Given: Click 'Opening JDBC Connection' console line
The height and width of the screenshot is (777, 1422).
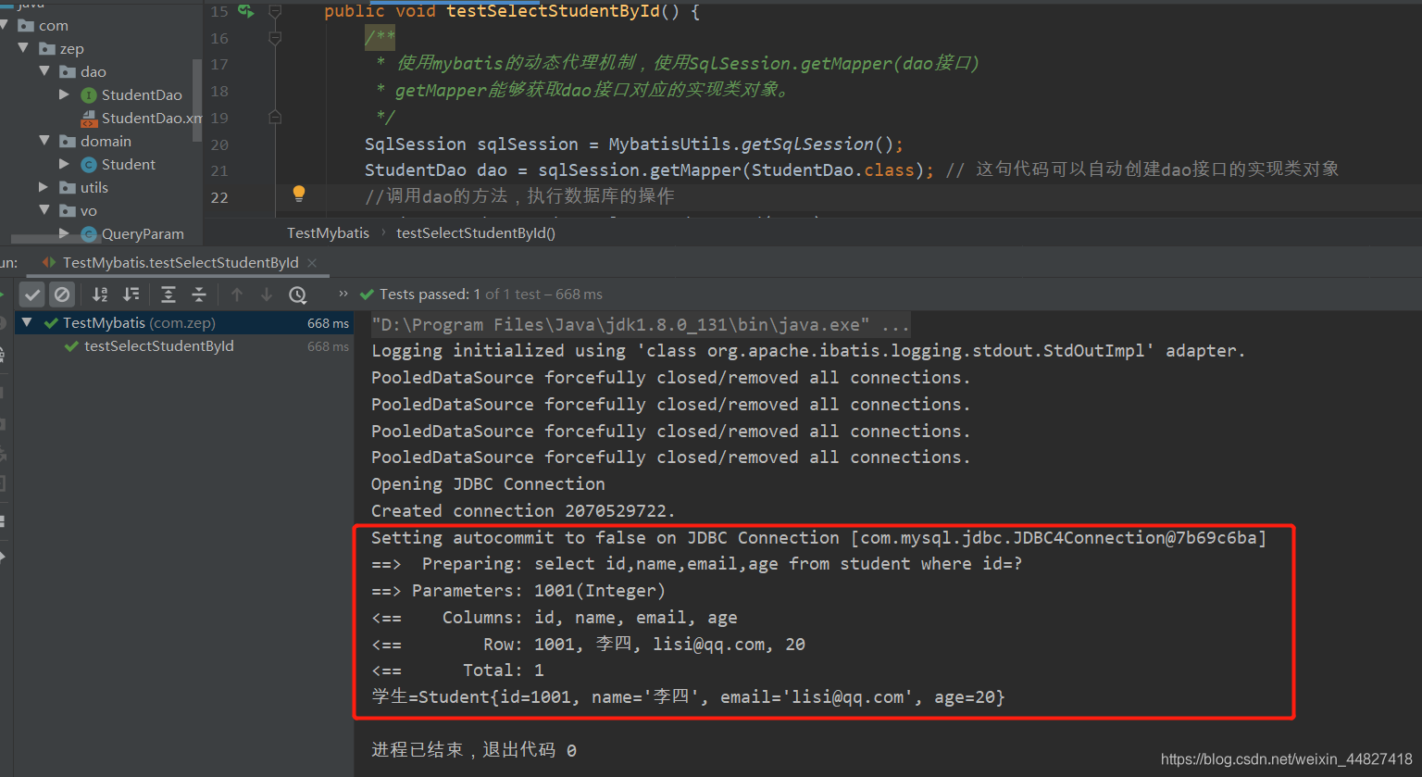Looking at the screenshot, I should (488, 483).
